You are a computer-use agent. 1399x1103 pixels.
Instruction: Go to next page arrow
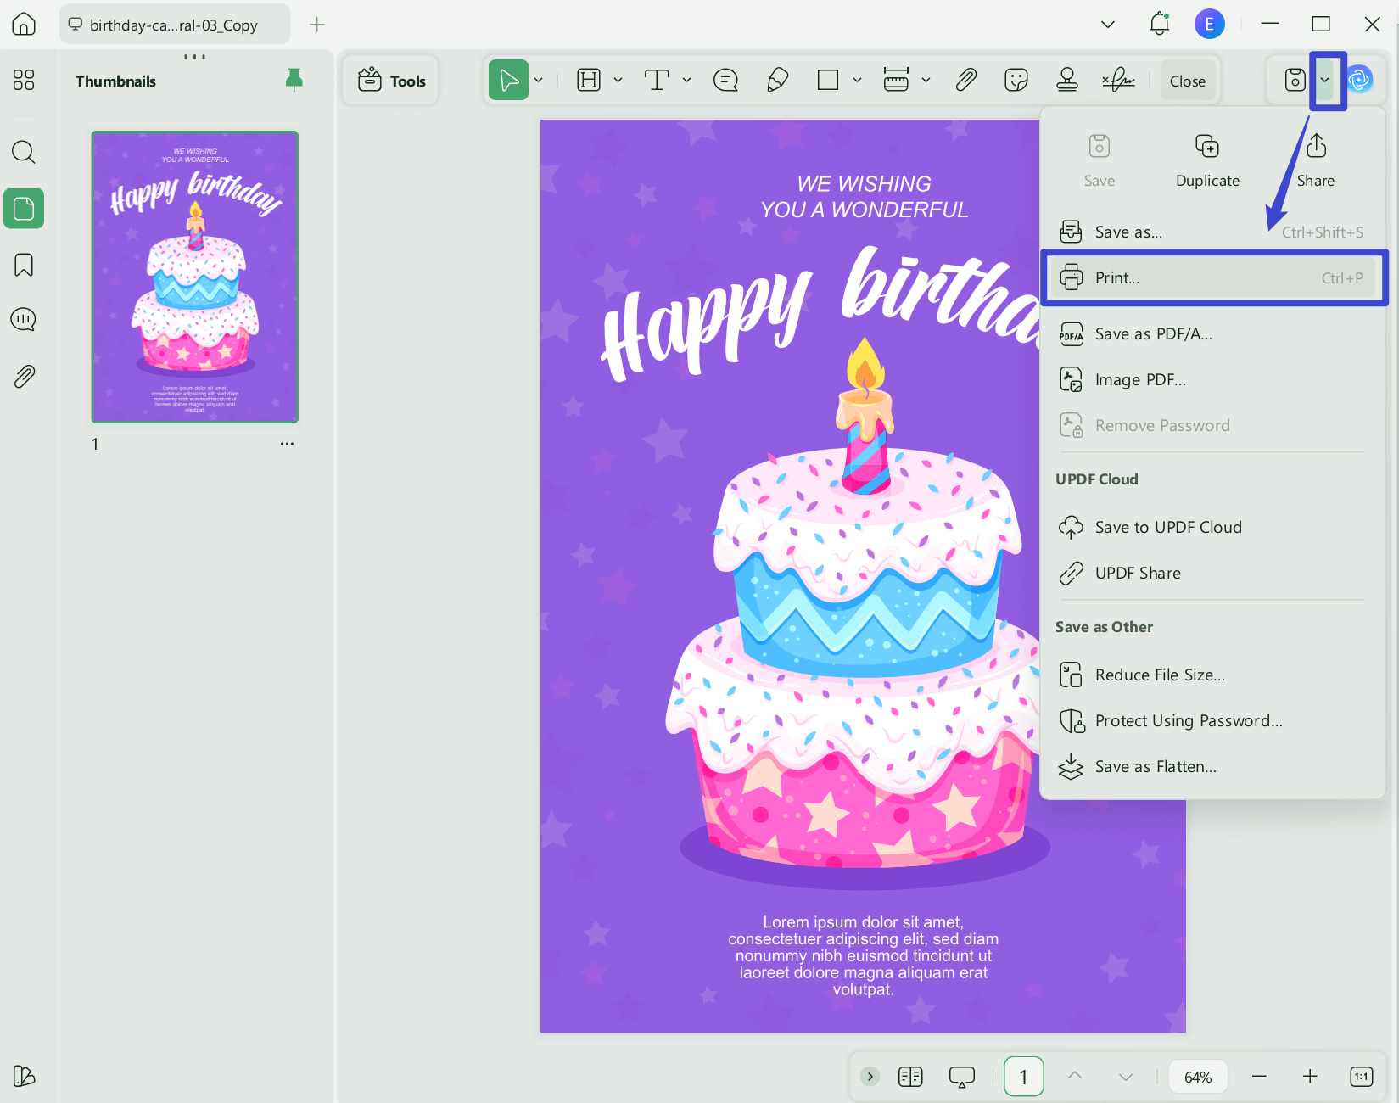[x=1126, y=1077]
